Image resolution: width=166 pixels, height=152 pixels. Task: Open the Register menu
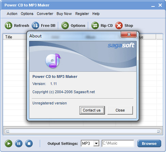[82, 14]
